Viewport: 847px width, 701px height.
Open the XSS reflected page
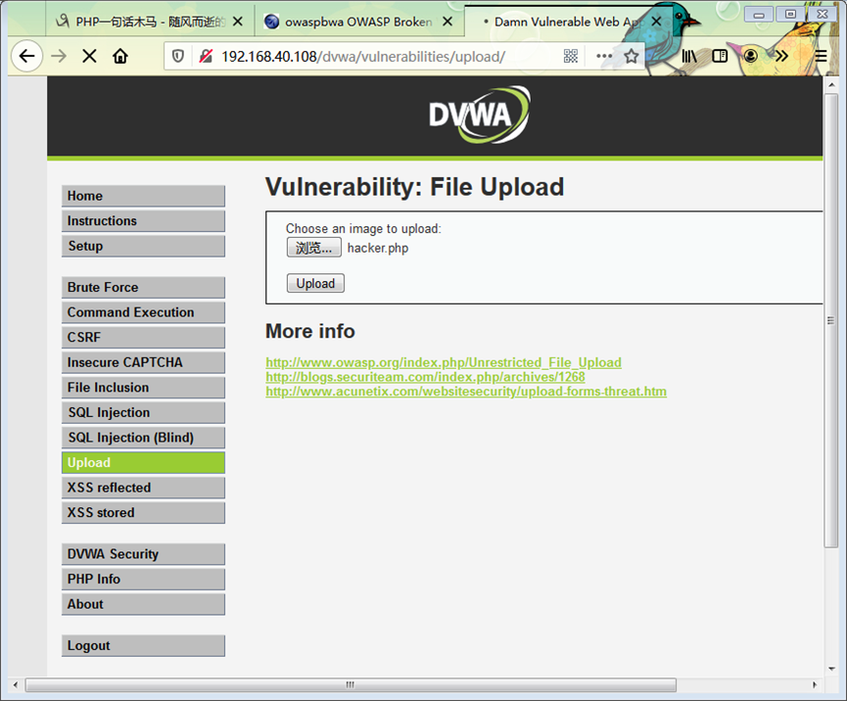click(143, 488)
